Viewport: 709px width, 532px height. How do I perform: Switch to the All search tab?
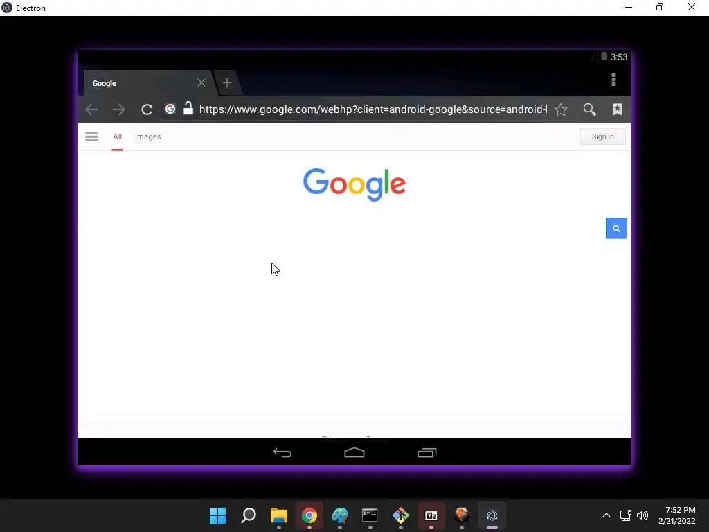click(x=118, y=136)
